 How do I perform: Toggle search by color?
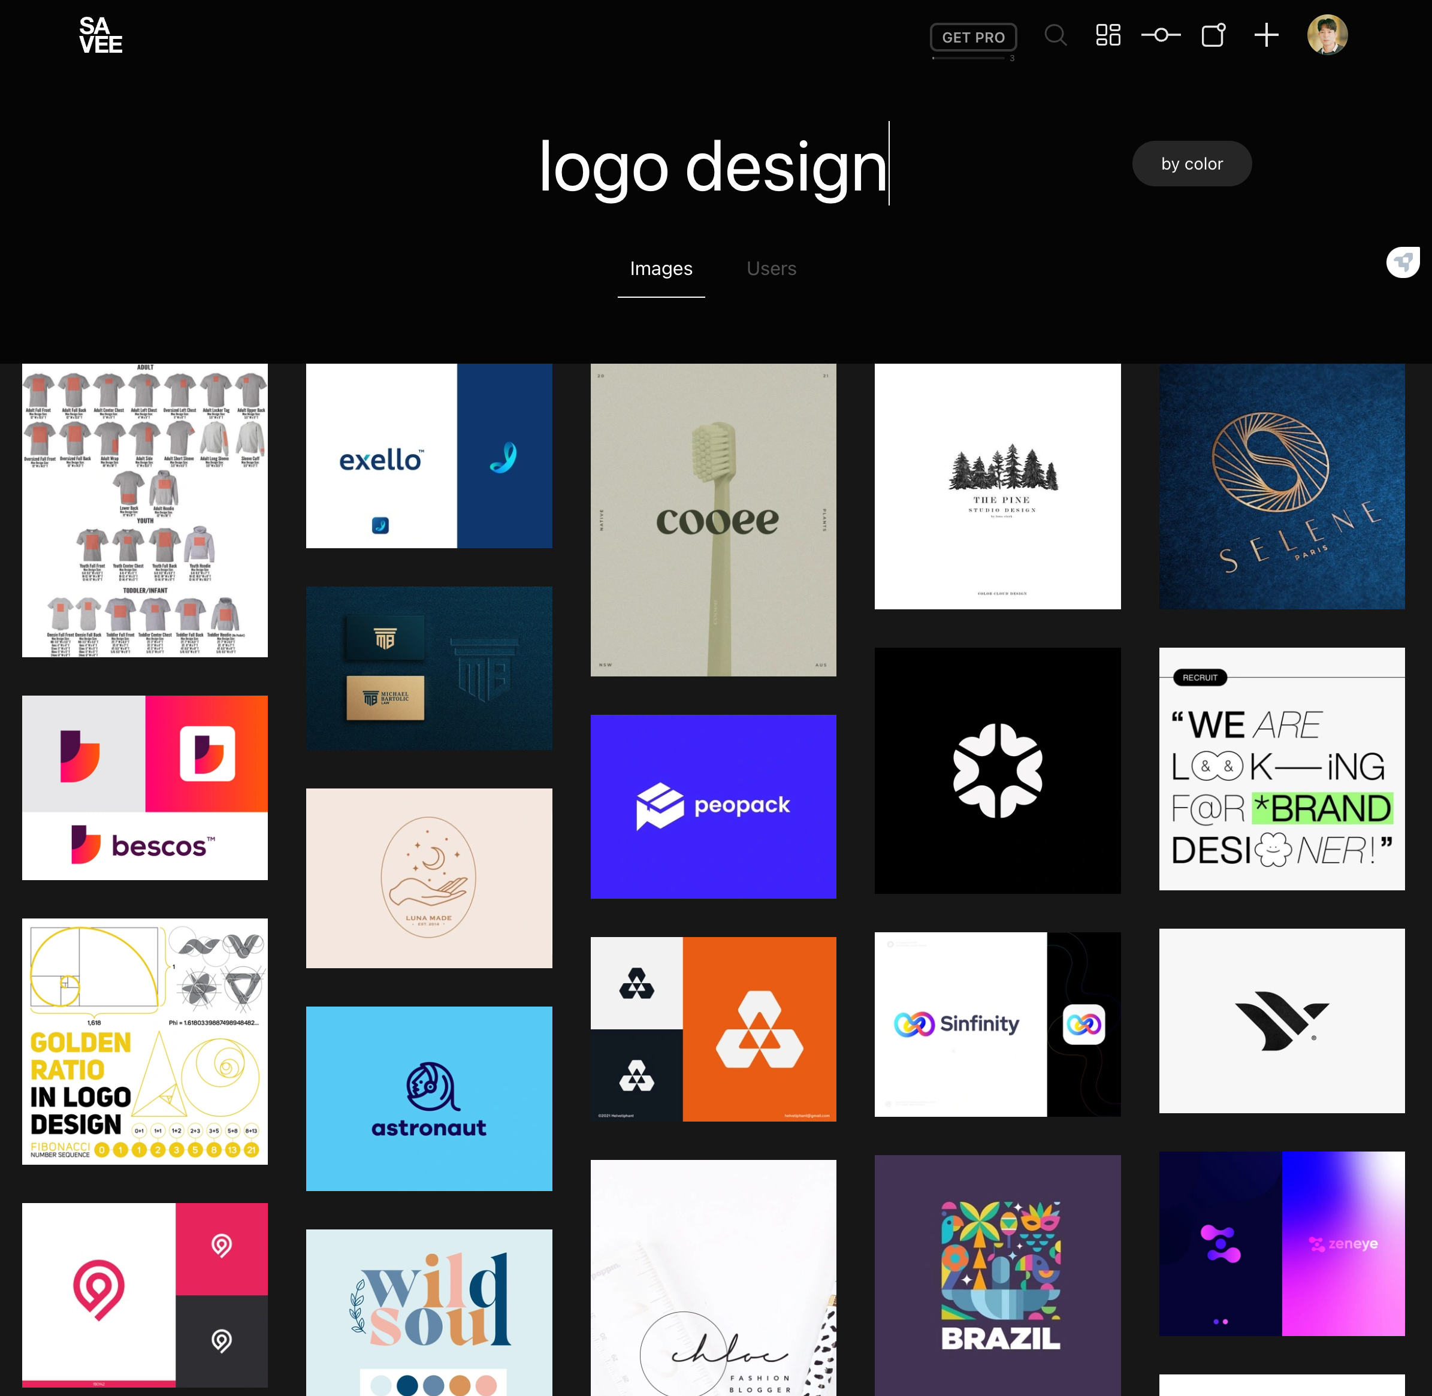tap(1191, 164)
